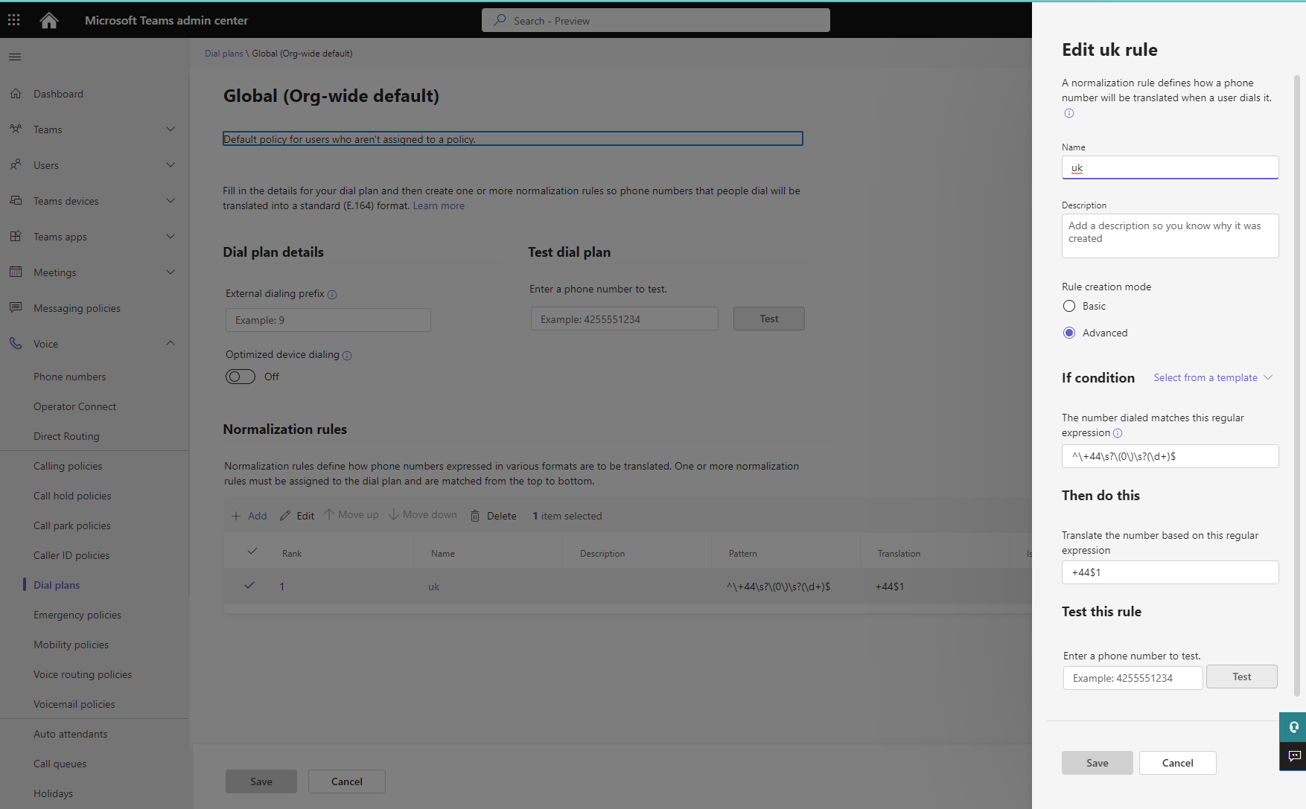
Task: Select the Basic rule creation mode
Action: (1069, 306)
